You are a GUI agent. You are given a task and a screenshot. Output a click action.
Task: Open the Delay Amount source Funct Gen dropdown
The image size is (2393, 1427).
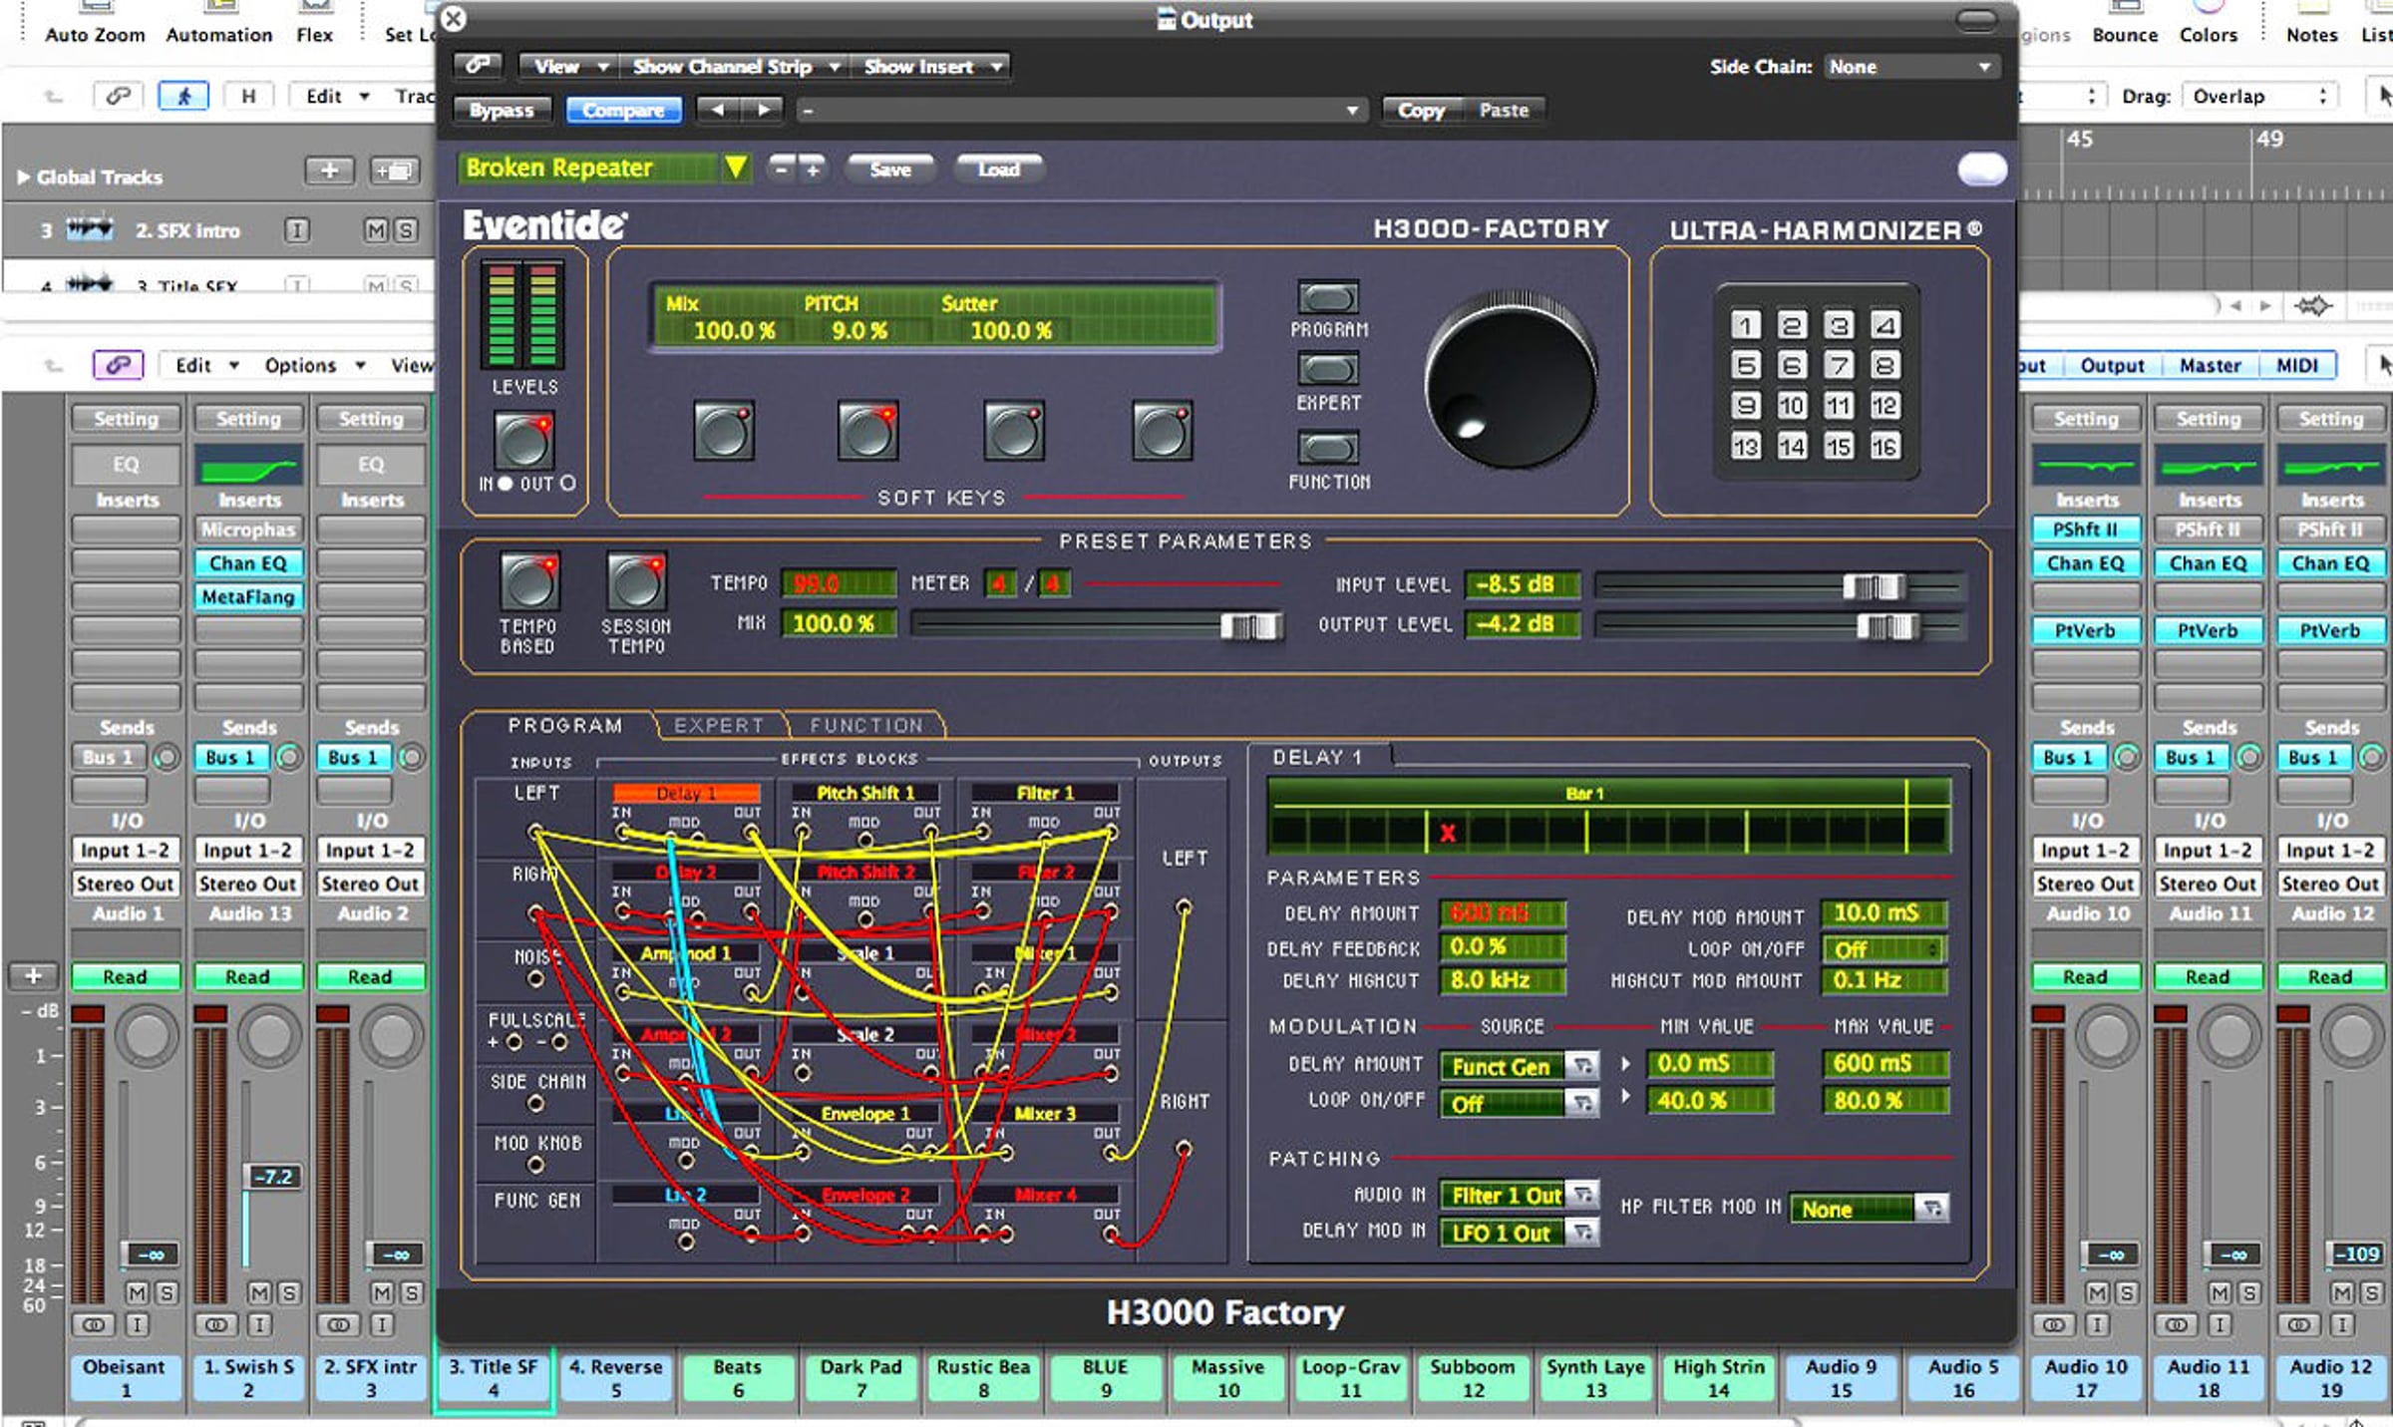pyautogui.click(x=1518, y=1066)
